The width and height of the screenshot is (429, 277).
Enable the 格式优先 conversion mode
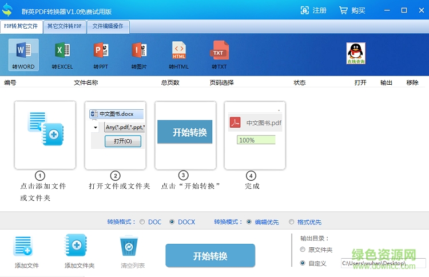[292, 222]
